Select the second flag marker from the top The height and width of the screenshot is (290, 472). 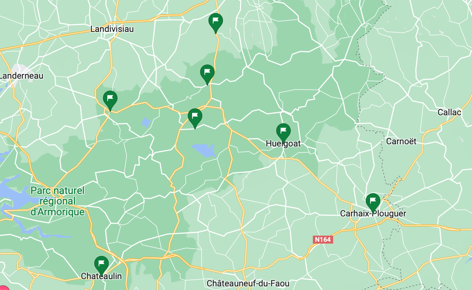[207, 74]
